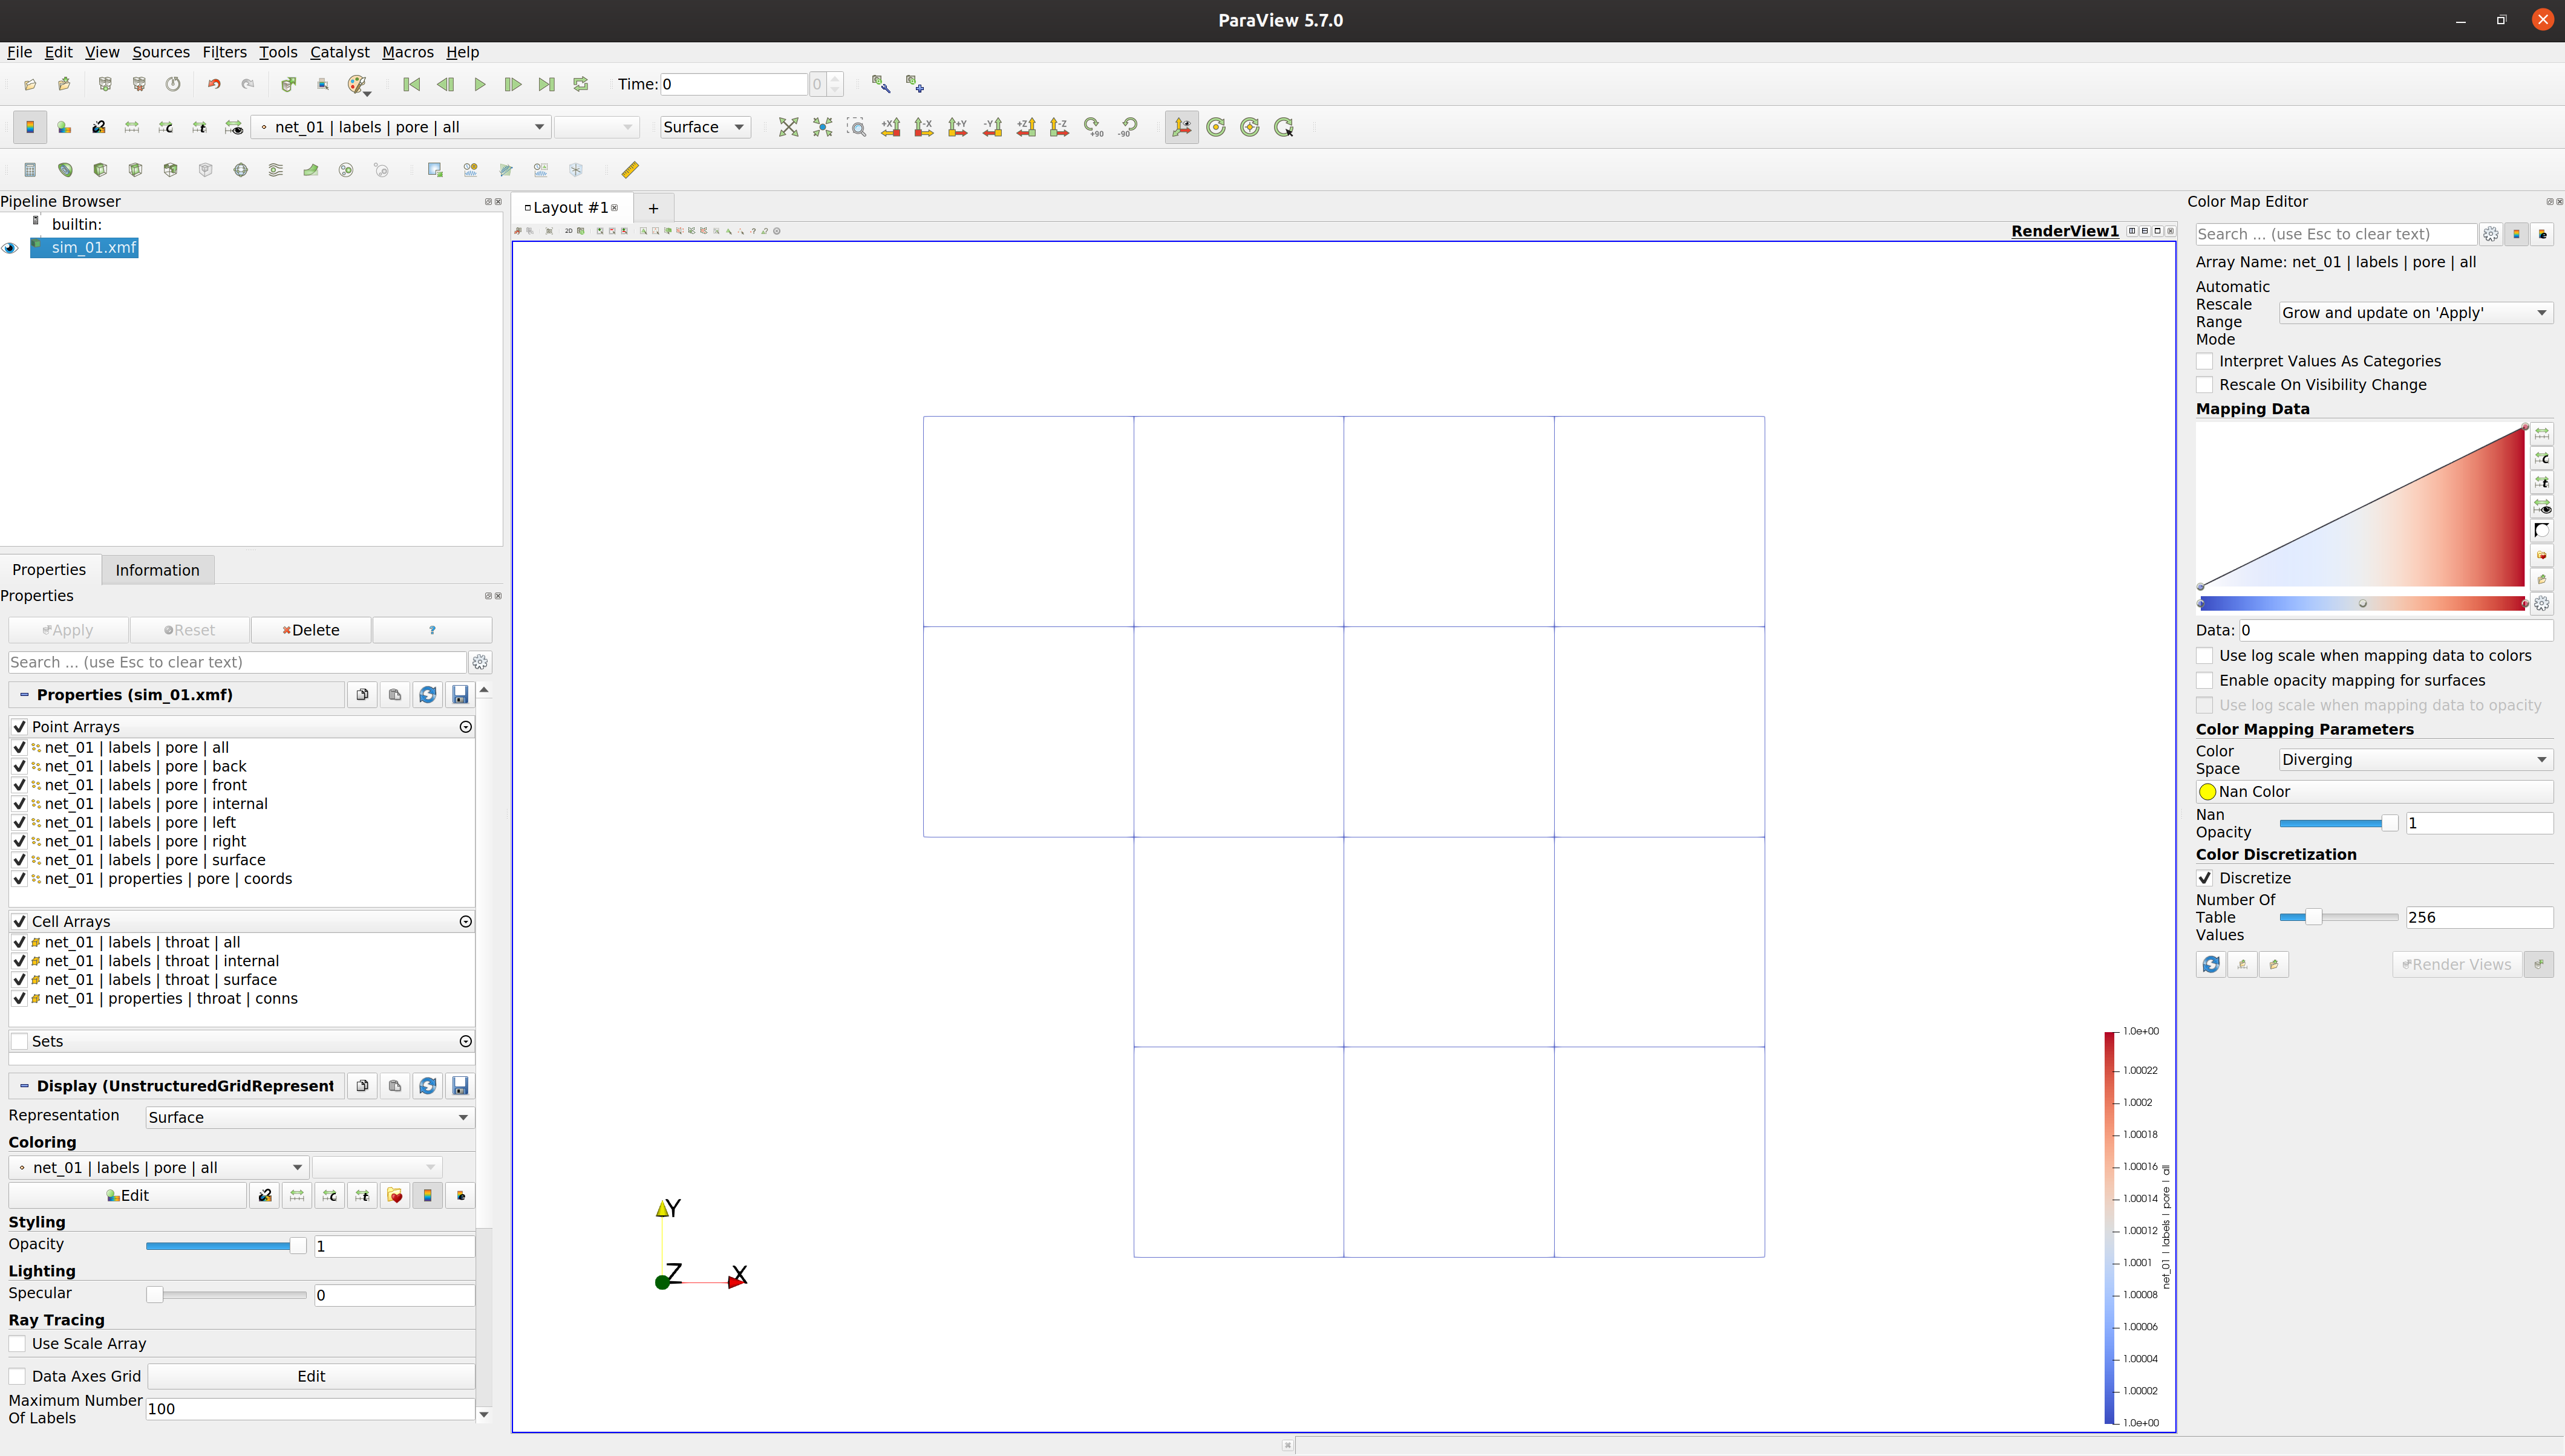Click the Apply button
This screenshot has width=2565, height=1456.
[x=67, y=630]
